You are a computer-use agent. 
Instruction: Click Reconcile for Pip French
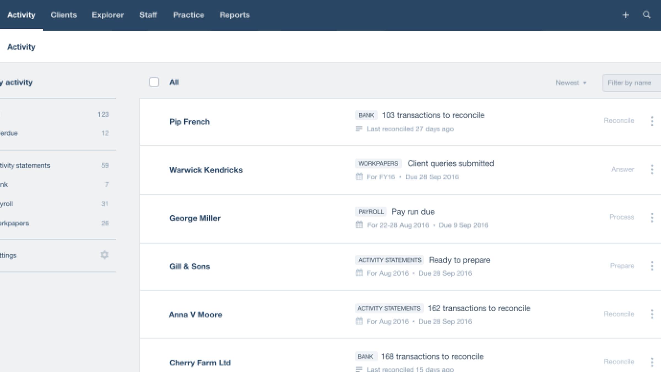click(619, 120)
